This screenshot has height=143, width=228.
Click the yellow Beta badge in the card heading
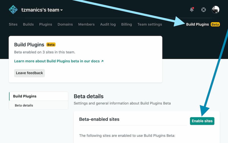point(51,45)
